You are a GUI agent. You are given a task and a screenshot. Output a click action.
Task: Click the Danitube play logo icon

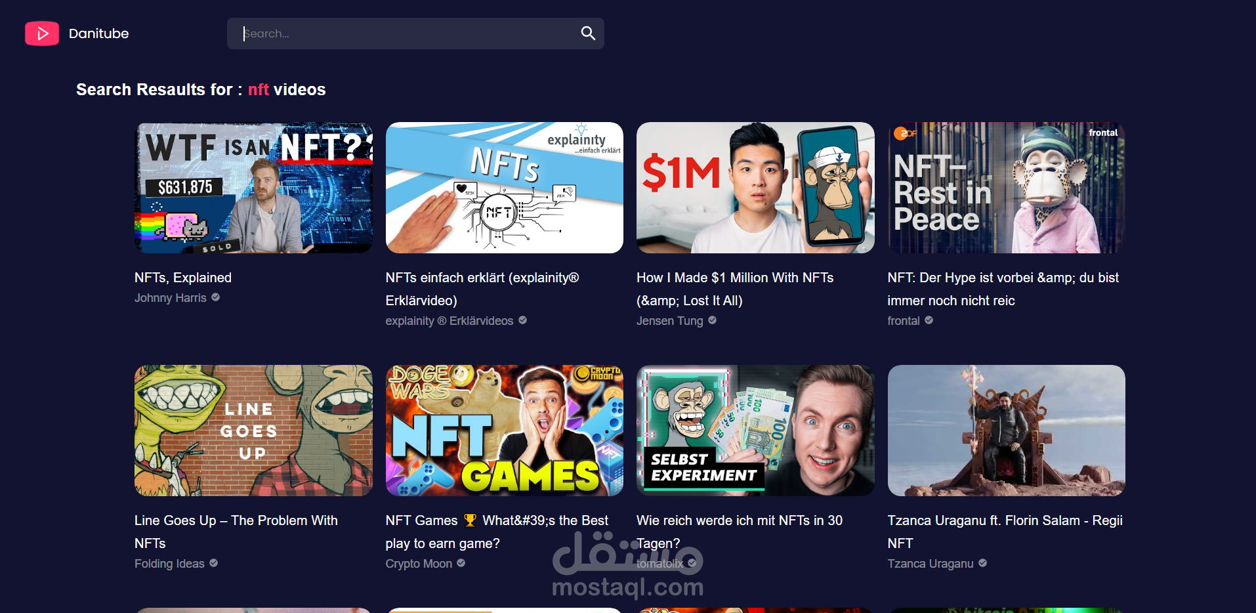(42, 33)
